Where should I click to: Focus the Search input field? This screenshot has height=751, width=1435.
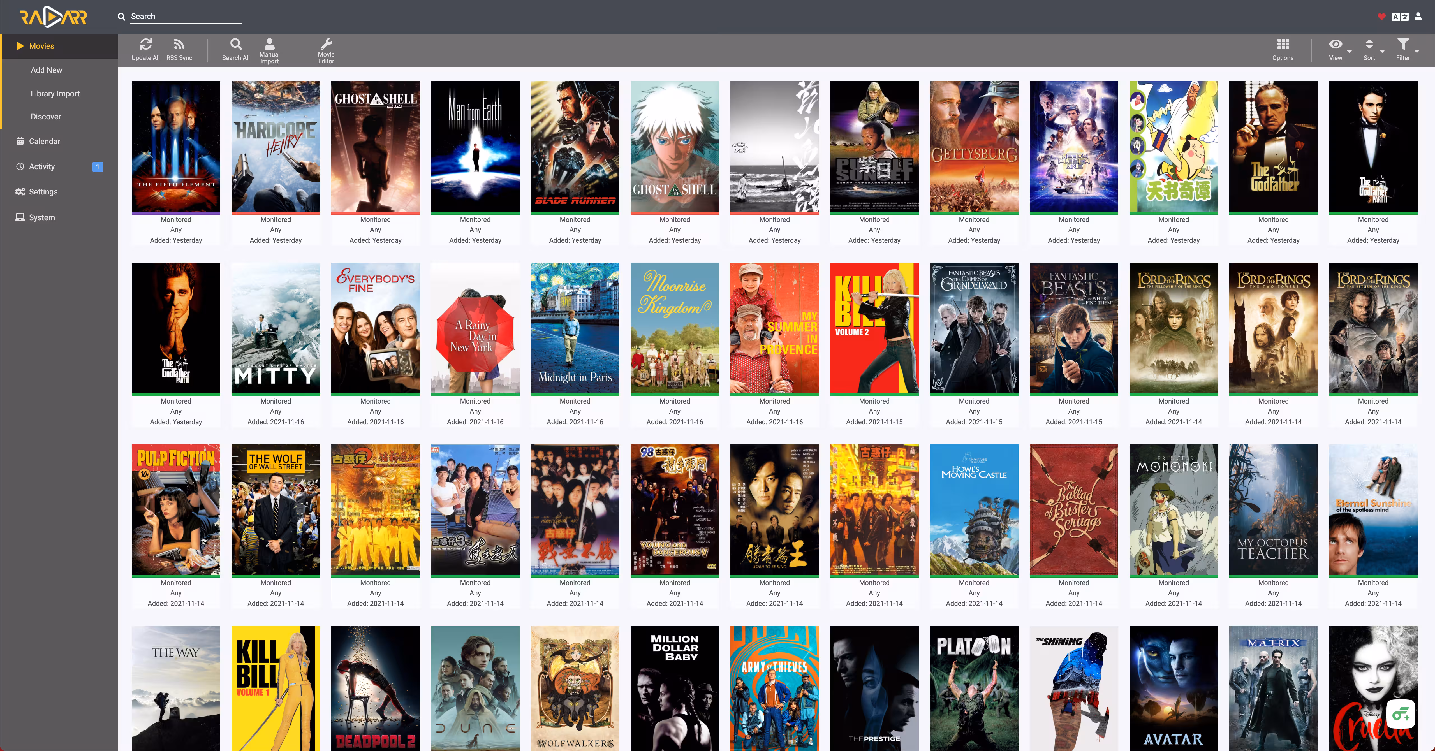[x=186, y=17]
